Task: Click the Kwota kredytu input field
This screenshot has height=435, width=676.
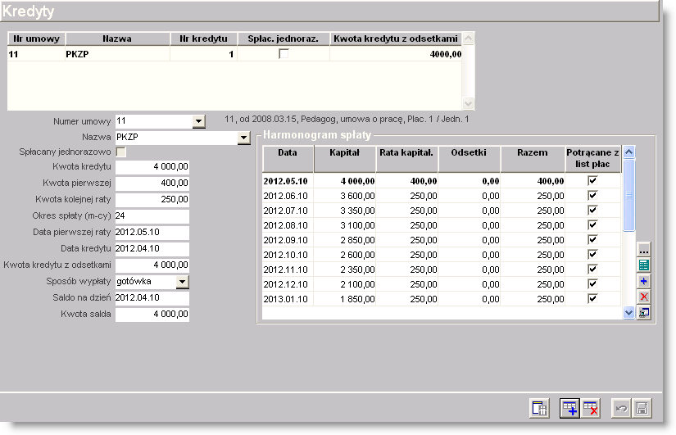Action: (152, 167)
